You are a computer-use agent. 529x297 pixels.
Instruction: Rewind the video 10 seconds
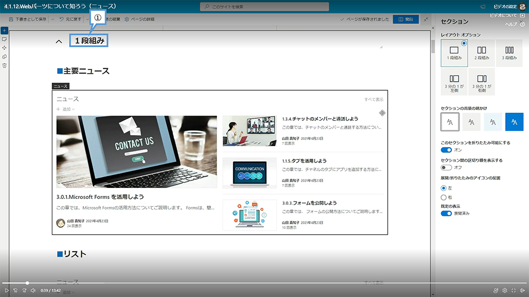[15, 290]
